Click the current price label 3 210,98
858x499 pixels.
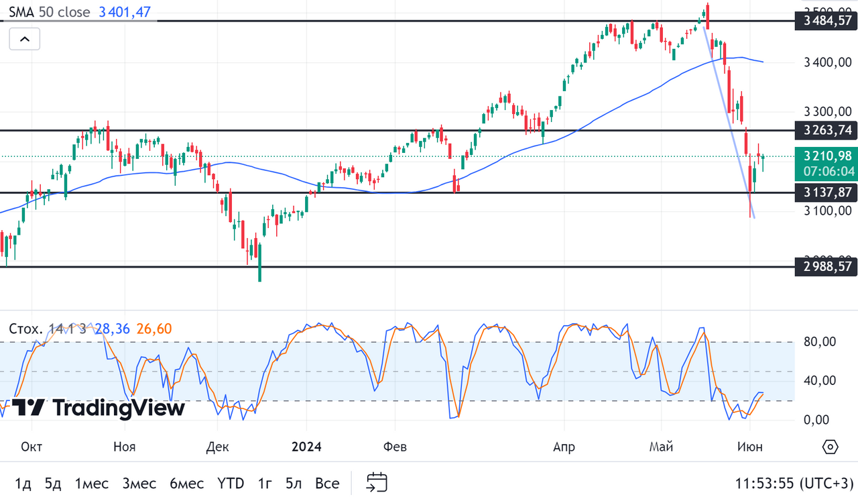[827, 156]
